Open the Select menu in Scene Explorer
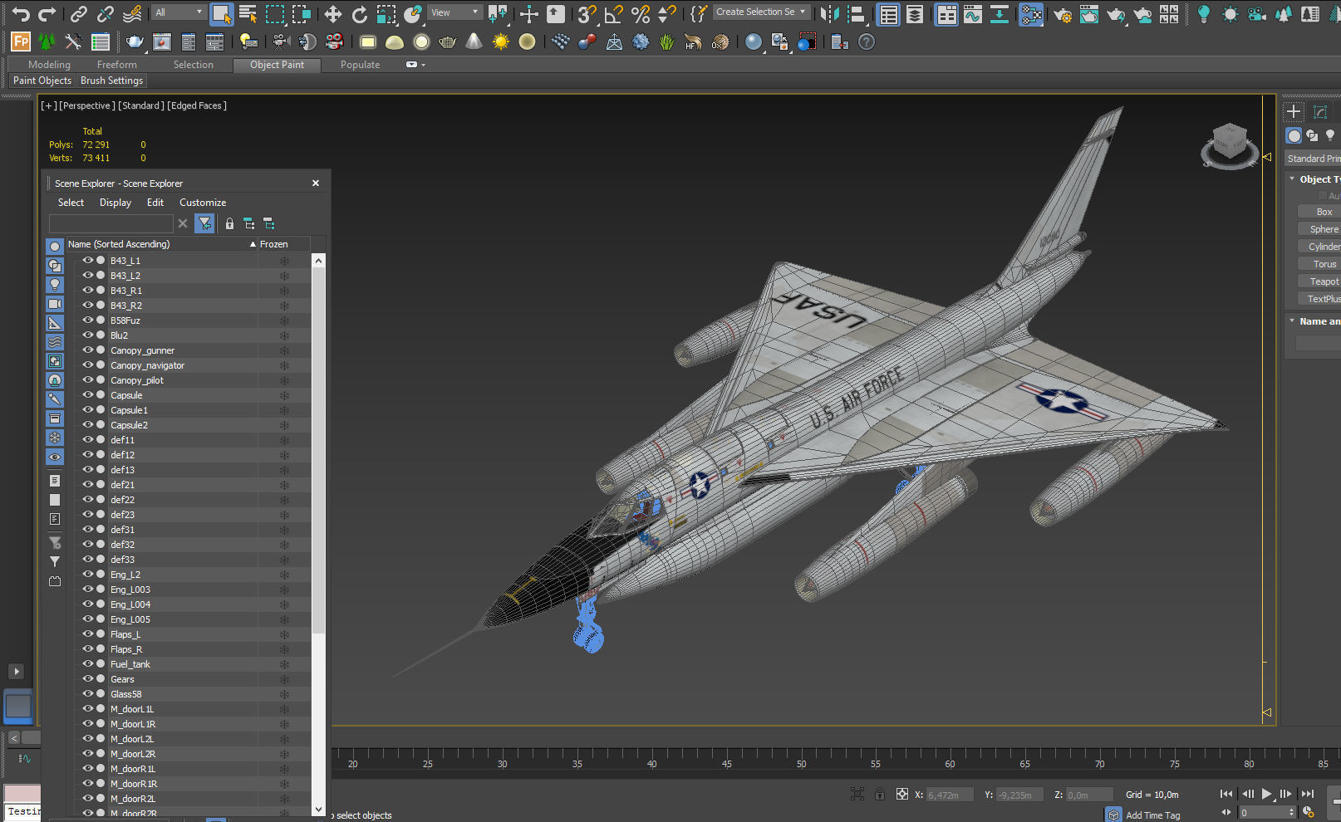Image resolution: width=1341 pixels, height=822 pixels. [71, 203]
